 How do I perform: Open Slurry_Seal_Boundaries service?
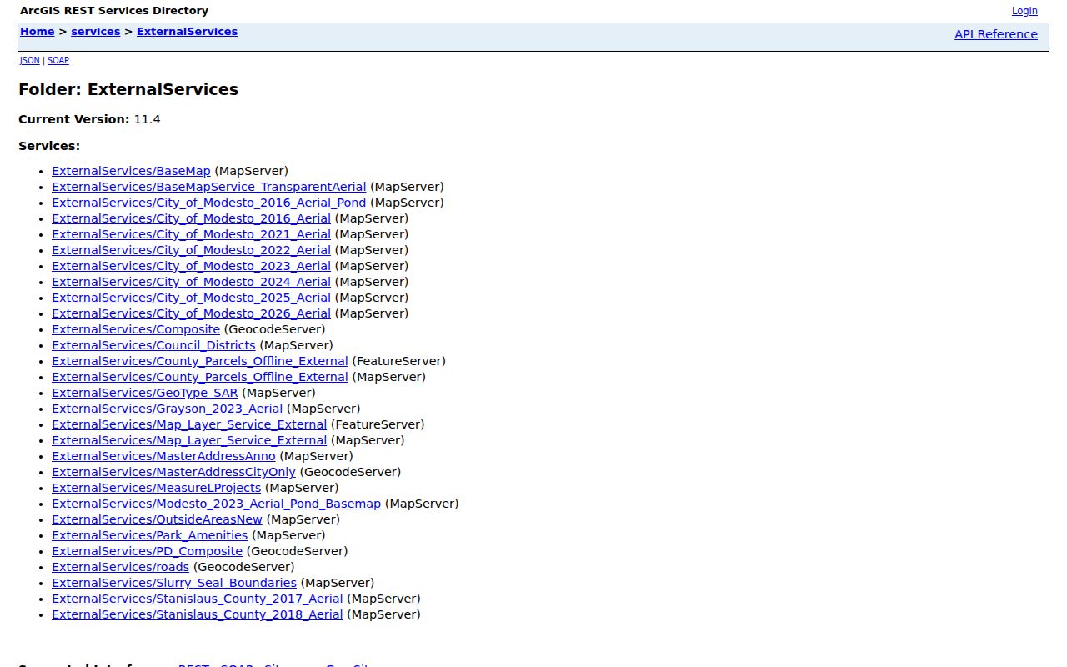pyautogui.click(x=174, y=583)
